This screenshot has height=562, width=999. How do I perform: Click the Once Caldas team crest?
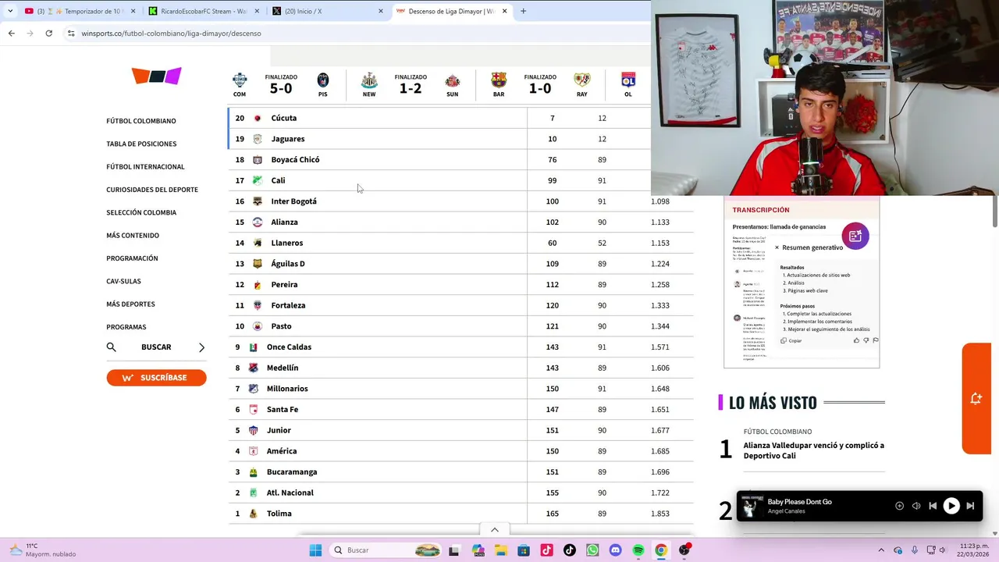(253, 347)
